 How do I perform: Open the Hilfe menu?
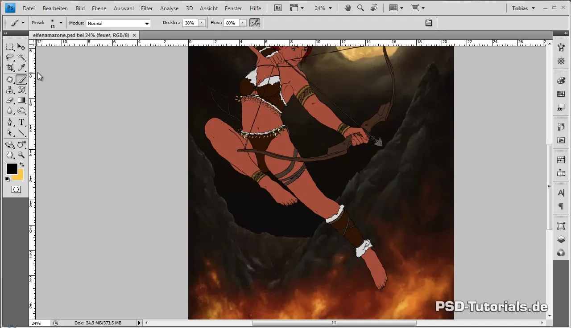click(x=256, y=8)
